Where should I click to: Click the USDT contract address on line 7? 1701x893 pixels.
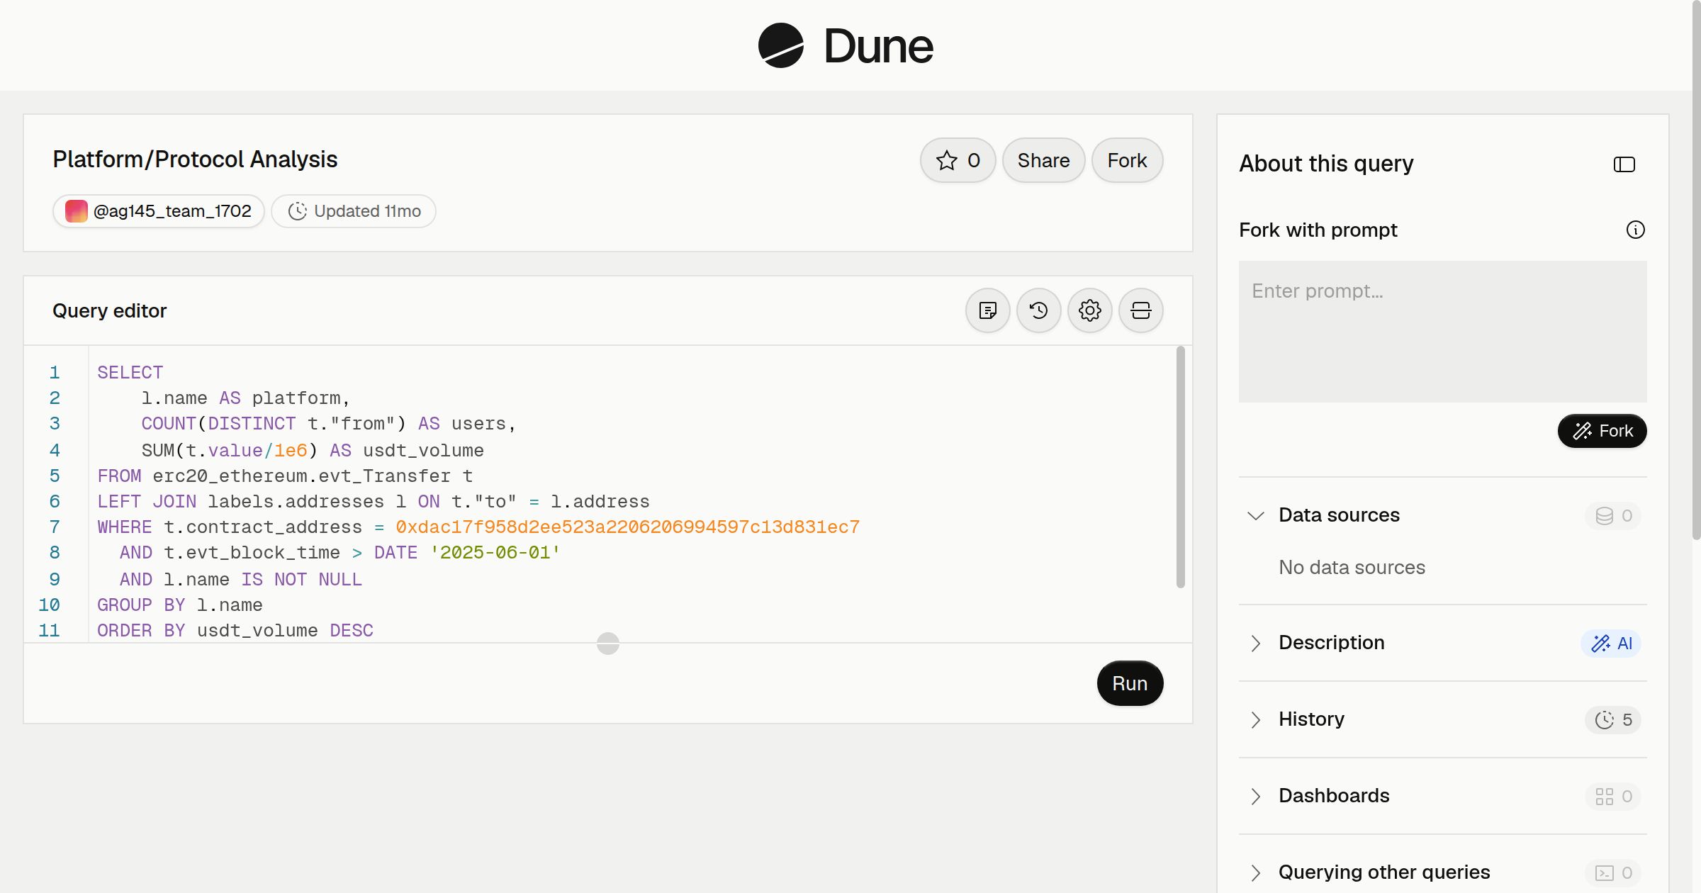tap(627, 527)
